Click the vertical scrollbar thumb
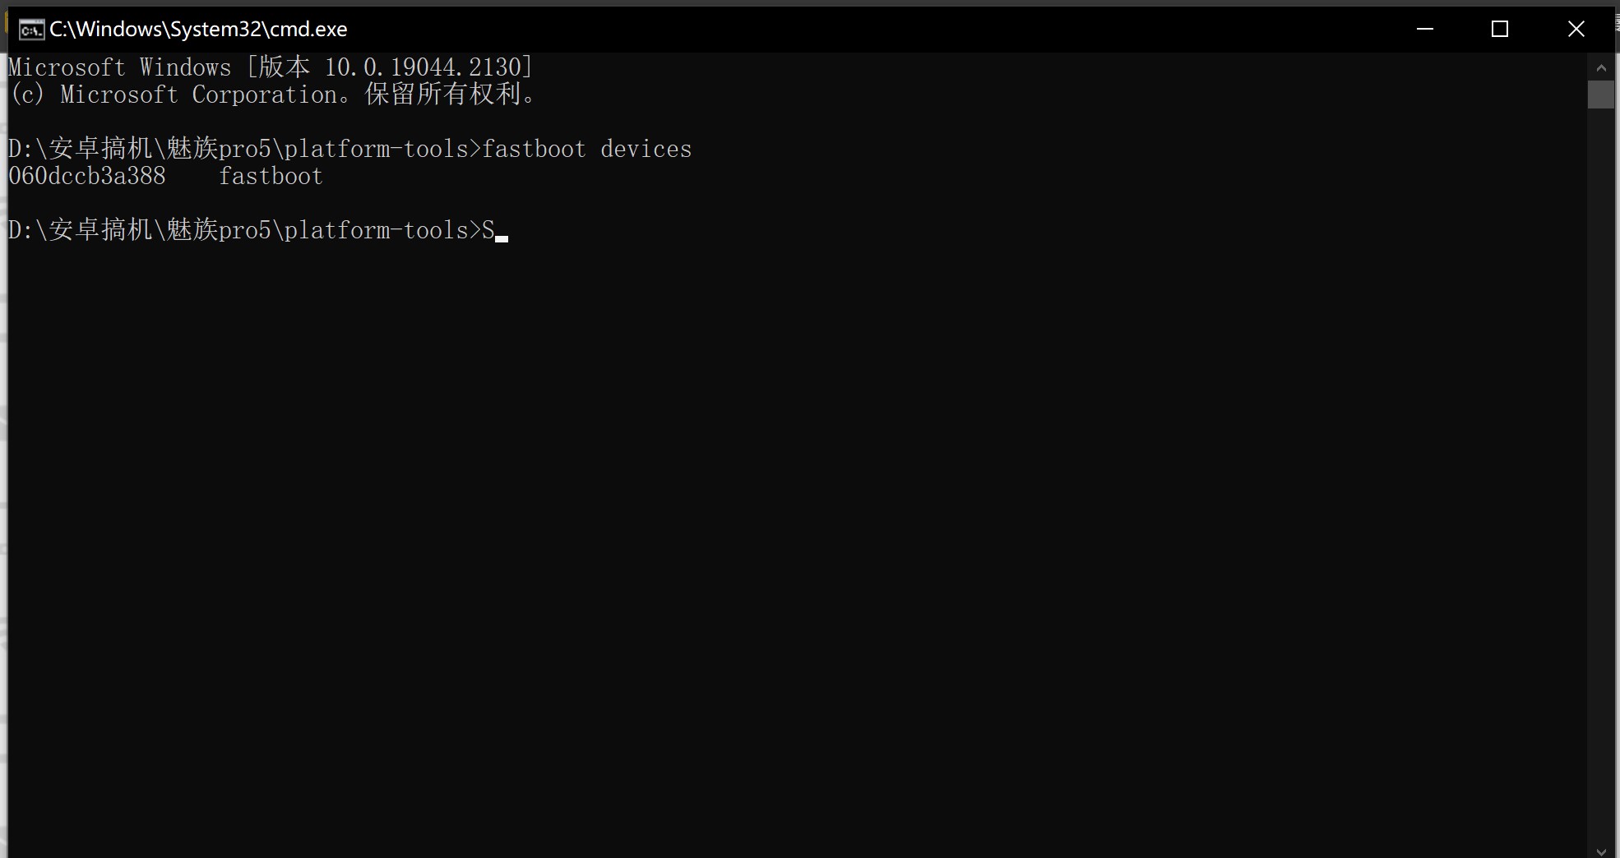1620x858 pixels. [1600, 95]
